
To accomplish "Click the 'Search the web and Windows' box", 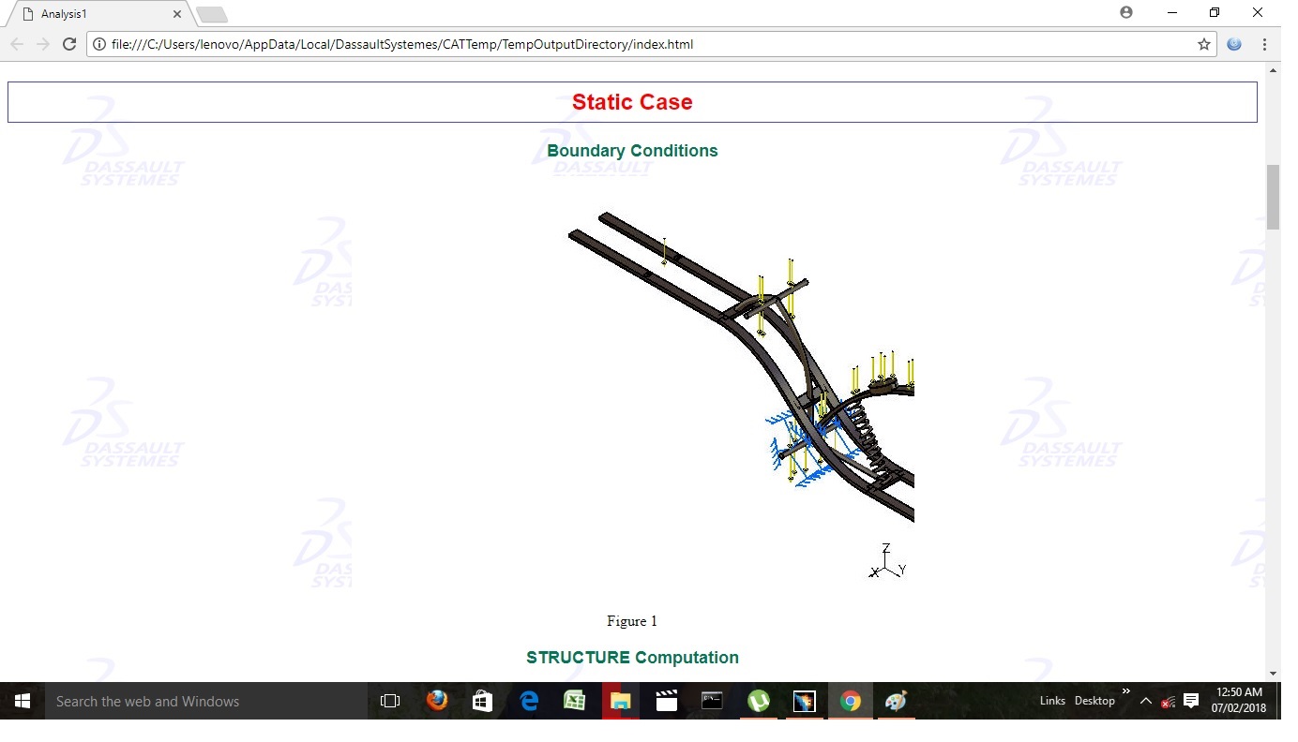I will point(206,701).
